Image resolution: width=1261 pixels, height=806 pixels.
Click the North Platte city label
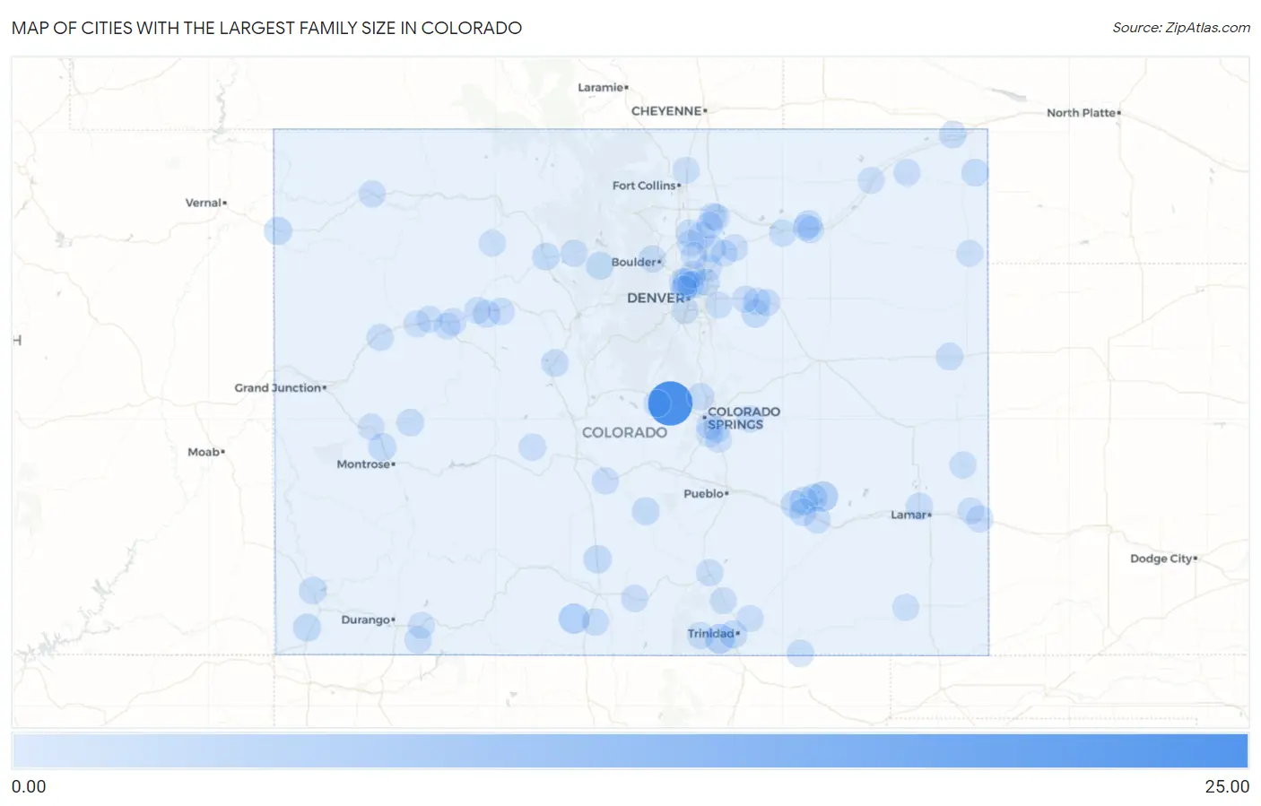tap(1081, 113)
